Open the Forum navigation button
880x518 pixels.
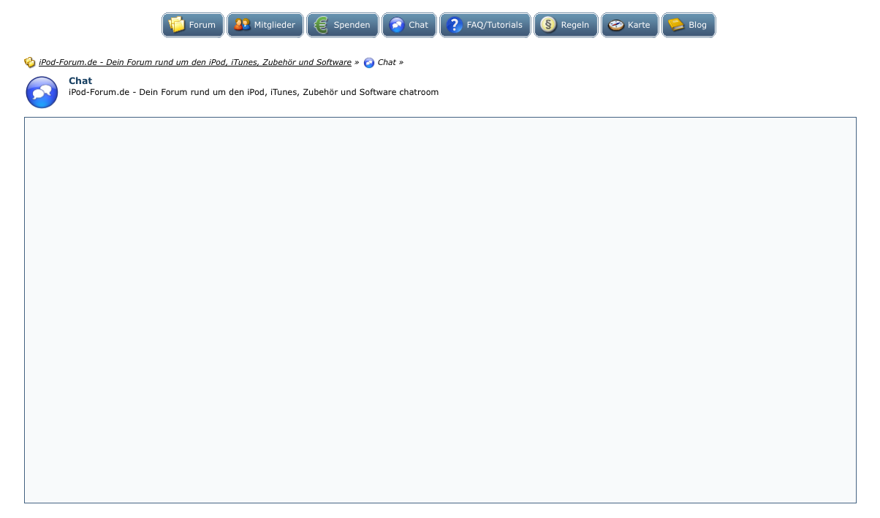193,25
